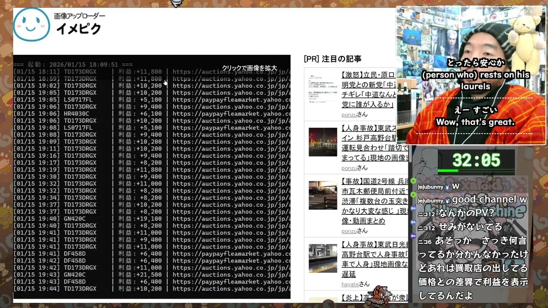This screenshot has width=548, height=308.
Task: Click green avatar badge beside 'good channel w' message
Action: pos(413,195)
